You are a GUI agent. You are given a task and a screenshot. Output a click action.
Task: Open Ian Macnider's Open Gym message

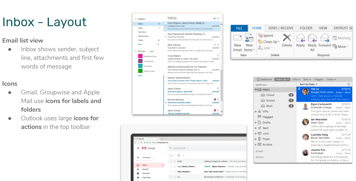[324, 125]
